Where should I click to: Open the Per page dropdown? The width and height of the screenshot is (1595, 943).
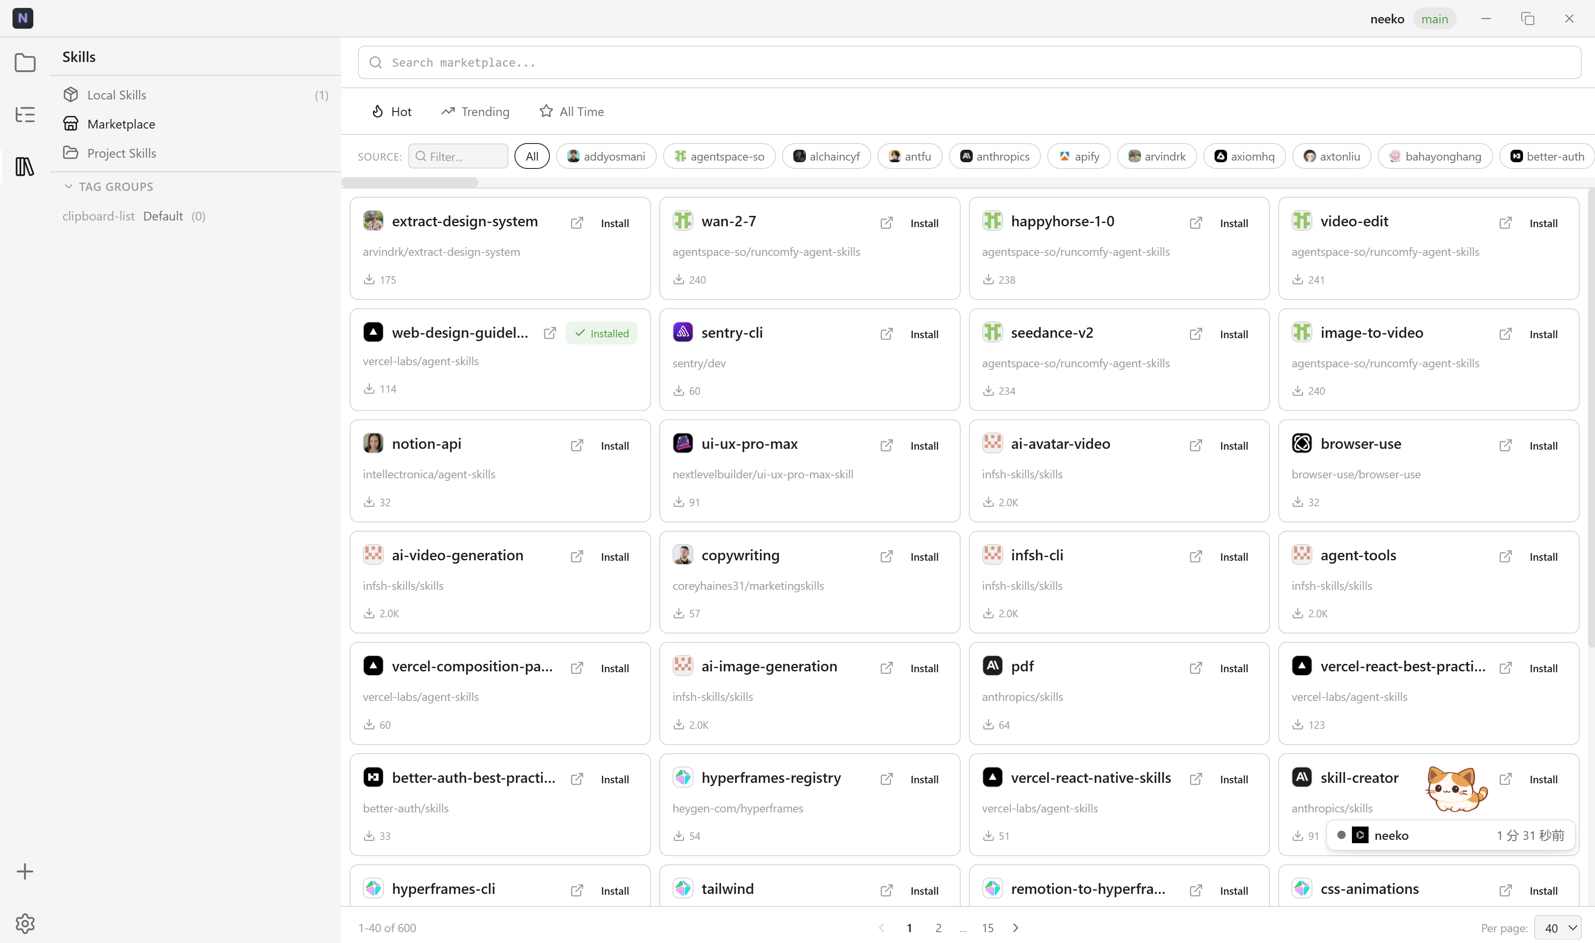tap(1558, 928)
